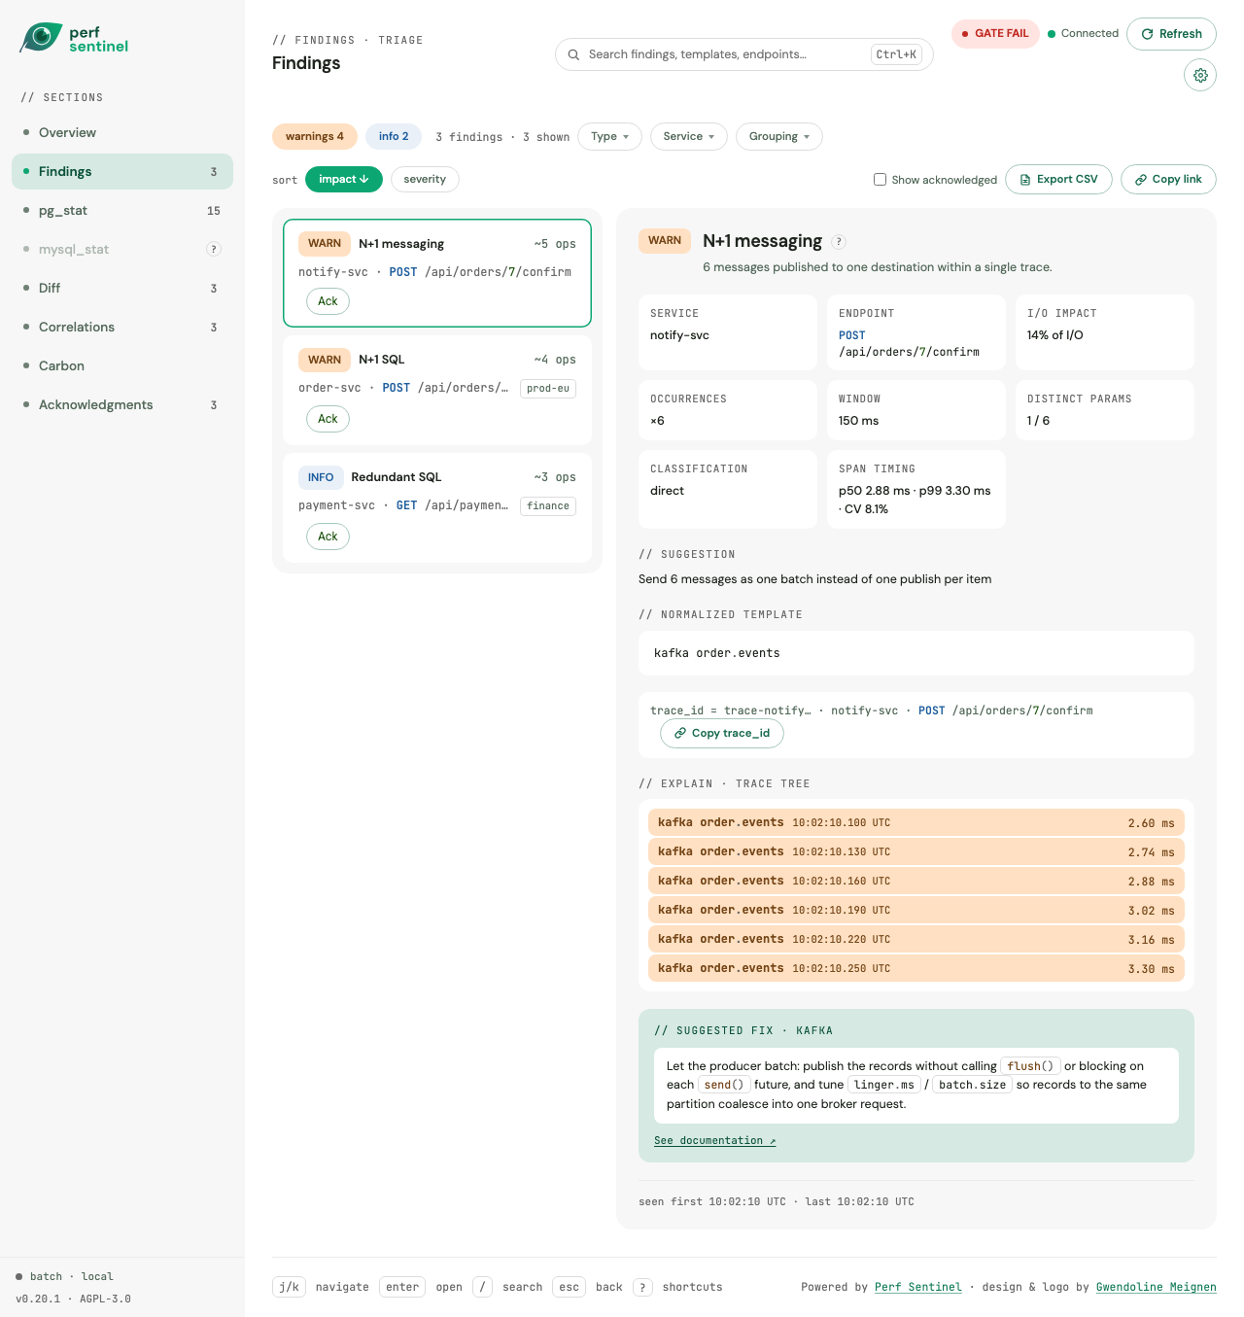
Task: Switch to the Diff section
Action: [x=122, y=288]
